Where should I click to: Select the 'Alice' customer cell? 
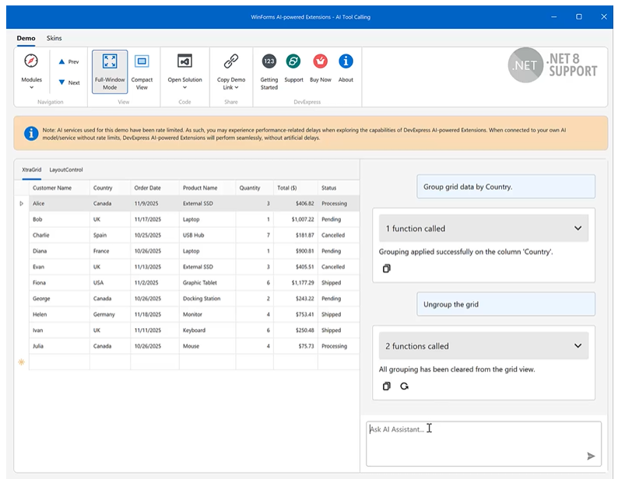[x=59, y=204]
